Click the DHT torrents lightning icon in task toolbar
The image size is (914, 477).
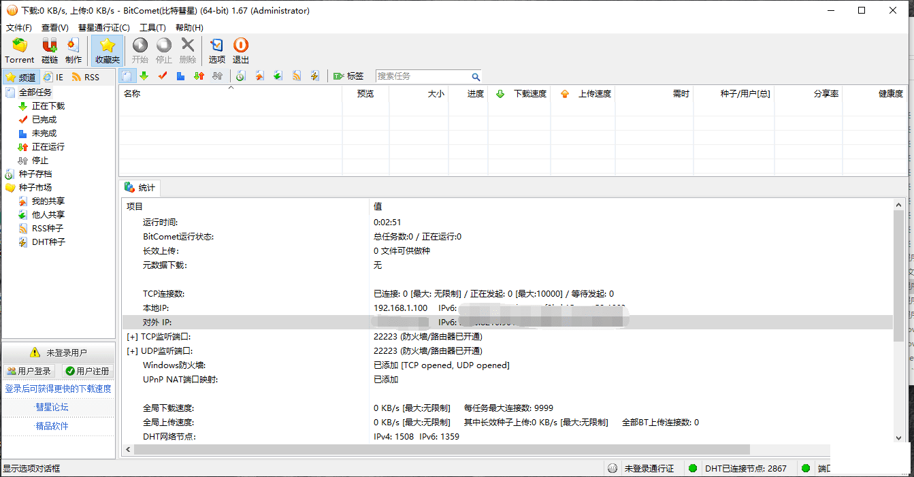pyautogui.click(x=315, y=76)
